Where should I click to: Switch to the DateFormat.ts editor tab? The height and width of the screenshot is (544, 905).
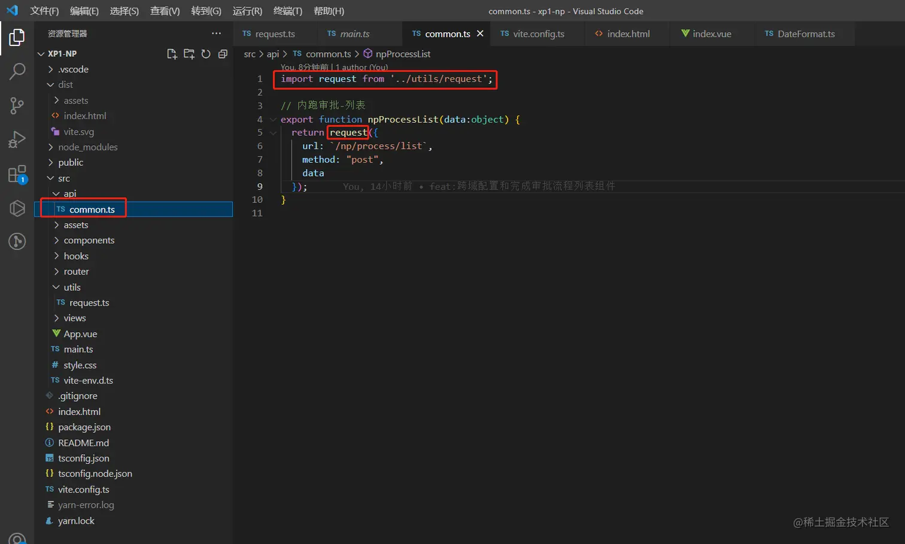[806, 34]
